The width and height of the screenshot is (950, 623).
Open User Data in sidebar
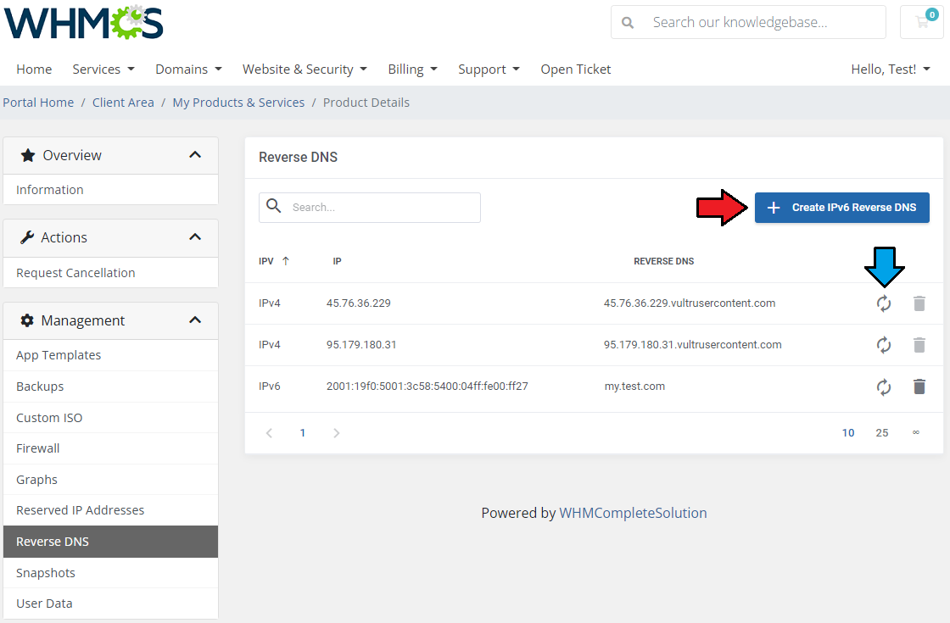point(110,604)
